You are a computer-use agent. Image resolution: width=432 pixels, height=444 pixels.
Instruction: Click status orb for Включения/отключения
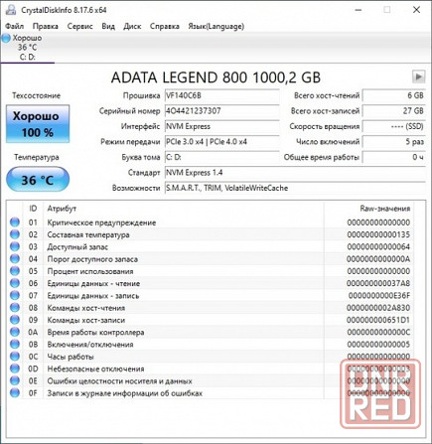click(x=15, y=345)
